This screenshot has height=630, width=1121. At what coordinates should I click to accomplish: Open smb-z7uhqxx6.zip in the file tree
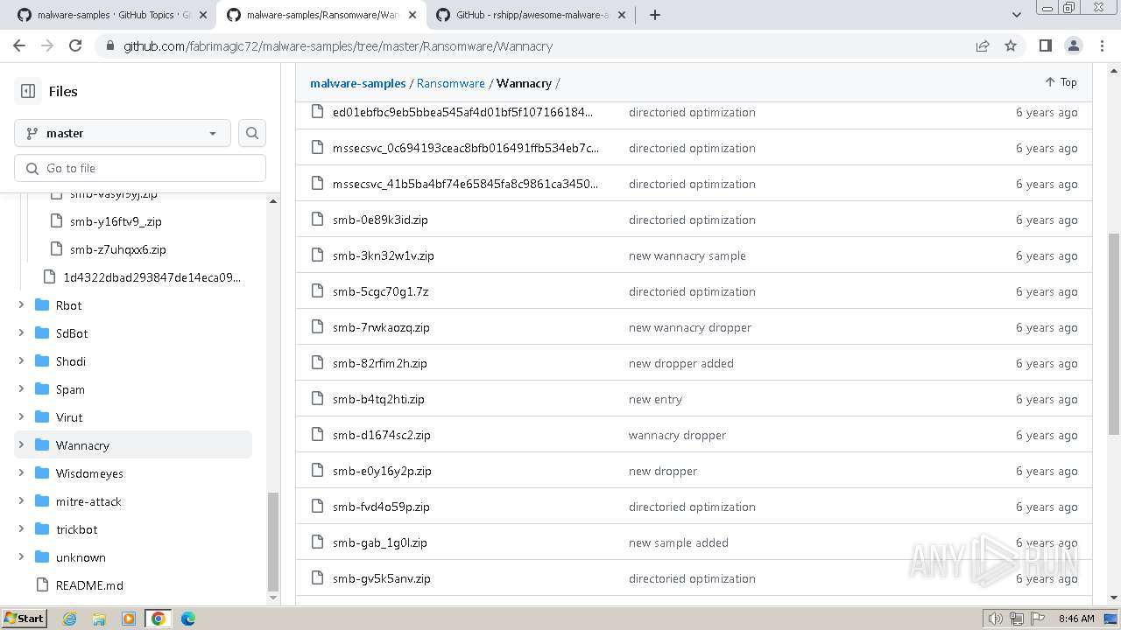(118, 249)
